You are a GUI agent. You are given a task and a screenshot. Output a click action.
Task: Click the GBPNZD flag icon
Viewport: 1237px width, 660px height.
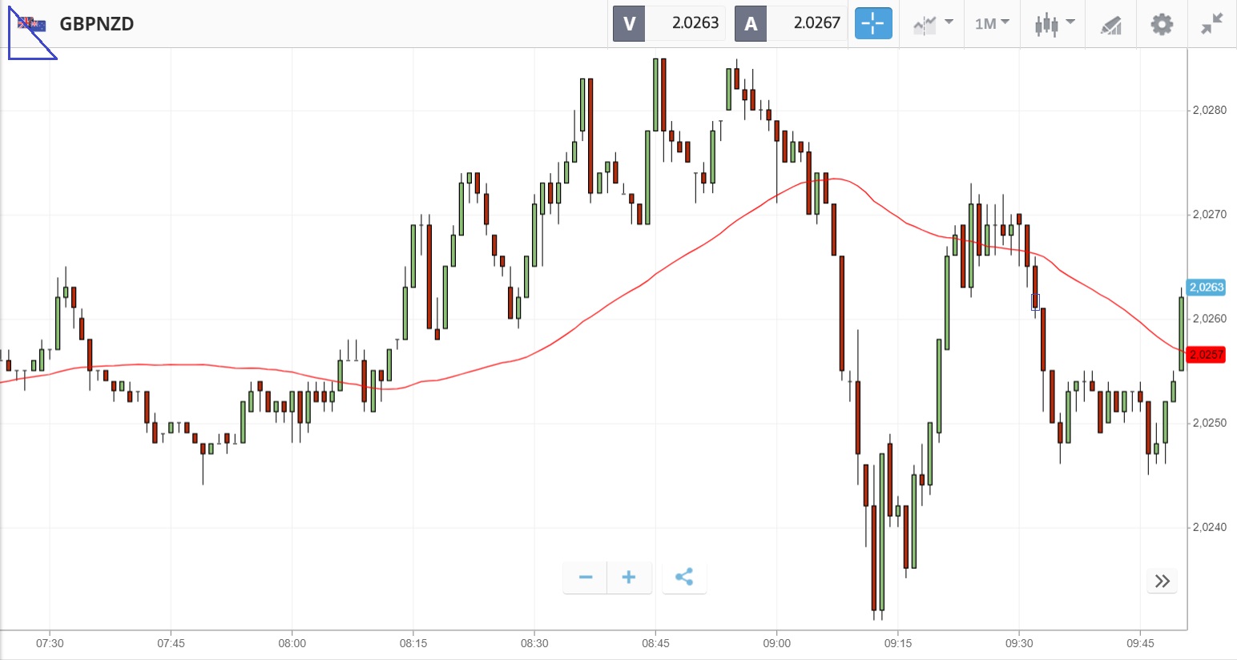click(x=32, y=24)
